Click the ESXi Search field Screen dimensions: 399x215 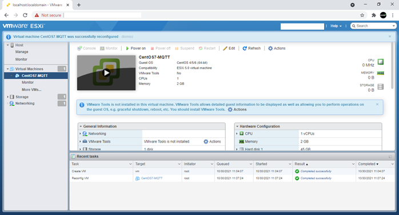[x=373, y=26]
